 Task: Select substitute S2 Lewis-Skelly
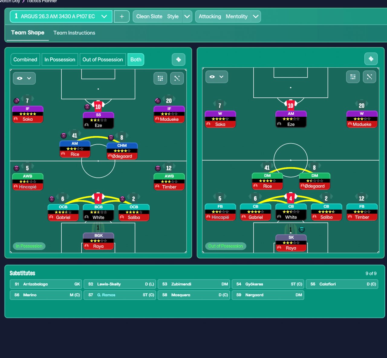(120, 284)
